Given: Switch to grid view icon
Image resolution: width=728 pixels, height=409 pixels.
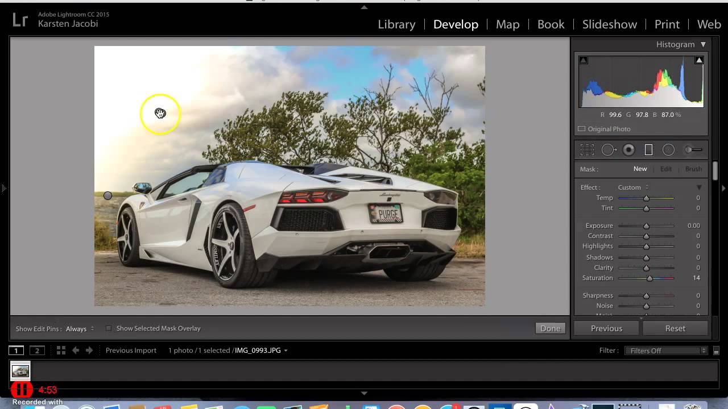Looking at the screenshot, I should pos(61,350).
